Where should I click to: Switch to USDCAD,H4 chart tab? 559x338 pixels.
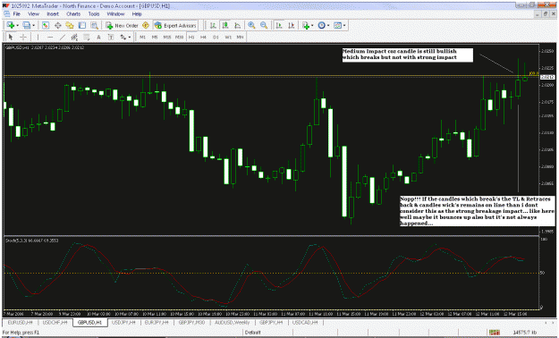(x=305, y=322)
